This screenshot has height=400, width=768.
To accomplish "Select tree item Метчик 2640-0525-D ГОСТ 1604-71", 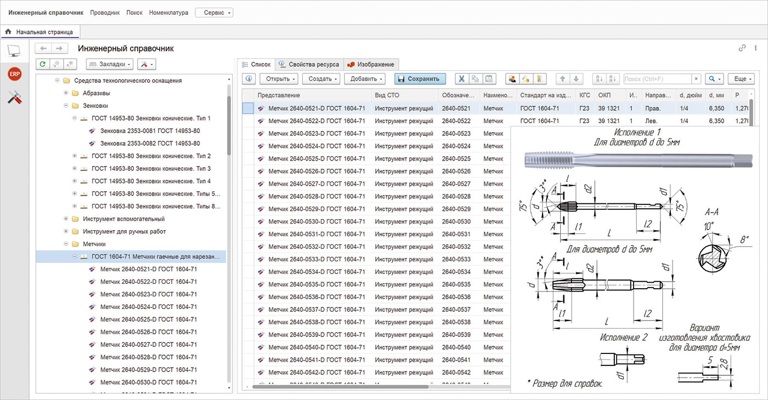I will tap(149, 319).
